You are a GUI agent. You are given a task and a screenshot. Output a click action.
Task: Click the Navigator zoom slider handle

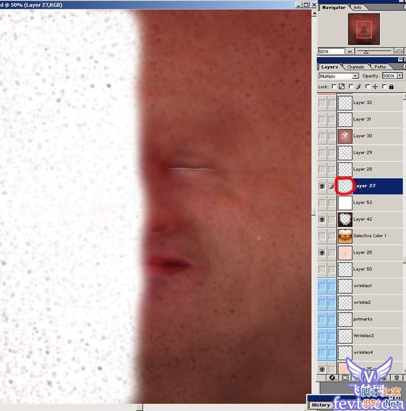(x=366, y=52)
